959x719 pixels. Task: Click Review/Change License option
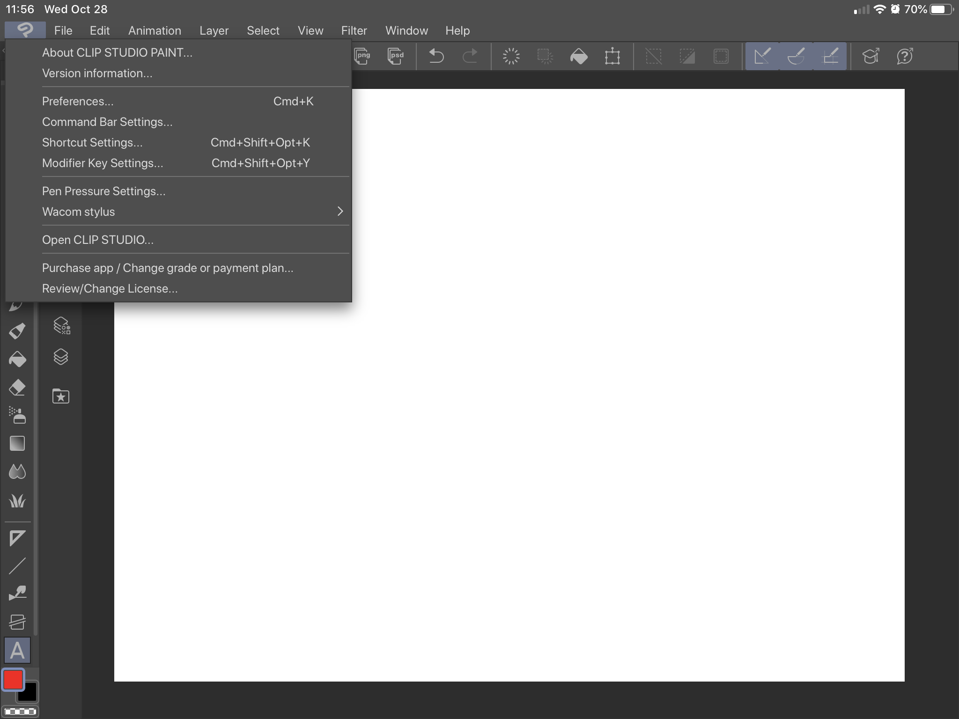coord(110,288)
